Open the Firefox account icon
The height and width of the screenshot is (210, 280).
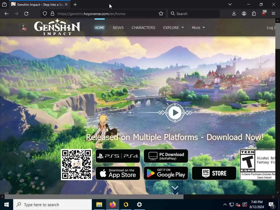(x=244, y=14)
